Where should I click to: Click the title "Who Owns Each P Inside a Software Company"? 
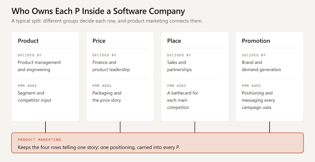(98, 11)
